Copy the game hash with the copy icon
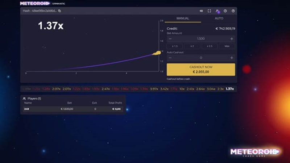Screen dimensions: 290x163 (x=59, y=11)
